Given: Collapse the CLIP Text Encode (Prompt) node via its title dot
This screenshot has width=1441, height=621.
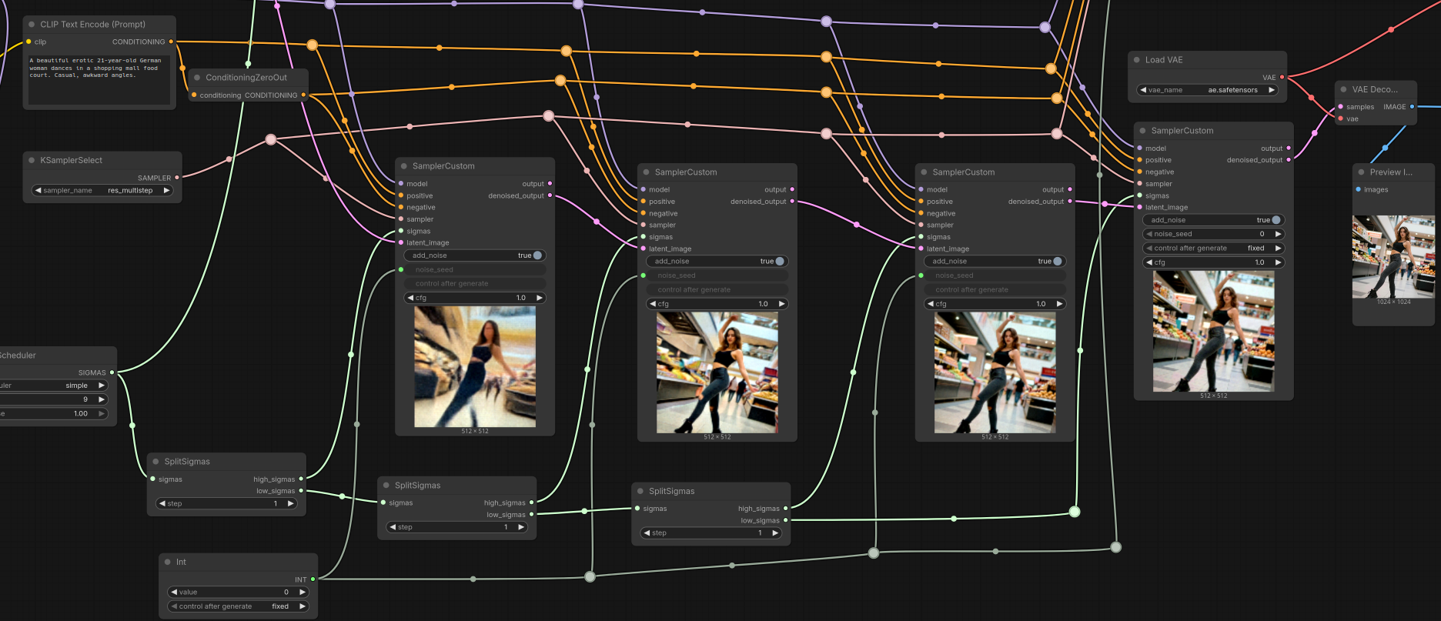Looking at the screenshot, I should click(x=32, y=25).
